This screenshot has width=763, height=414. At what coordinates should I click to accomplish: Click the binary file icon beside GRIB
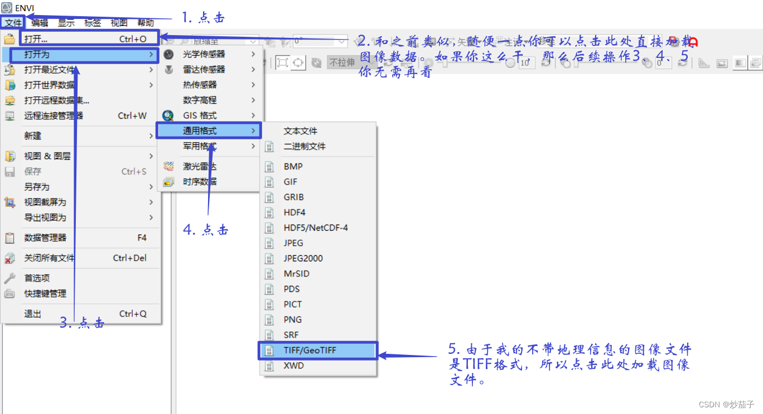(x=269, y=197)
